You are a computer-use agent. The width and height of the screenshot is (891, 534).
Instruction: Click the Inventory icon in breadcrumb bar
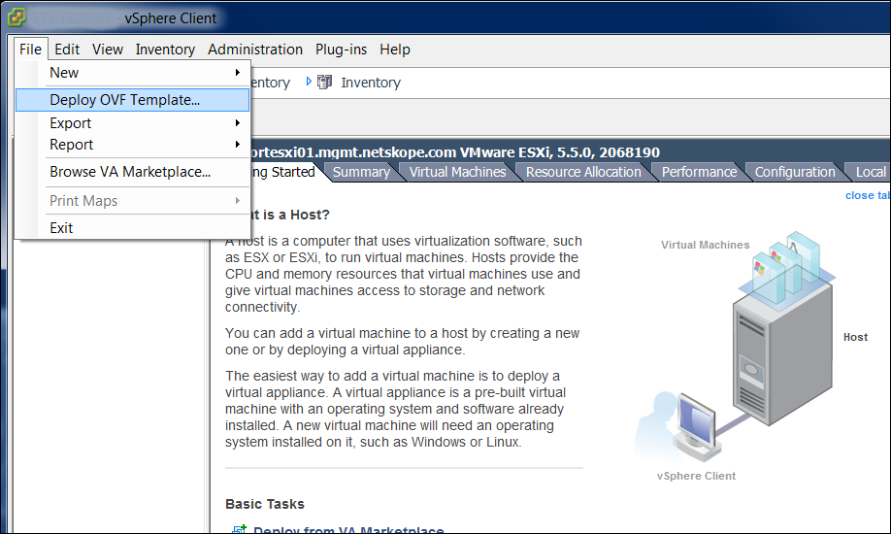324,82
